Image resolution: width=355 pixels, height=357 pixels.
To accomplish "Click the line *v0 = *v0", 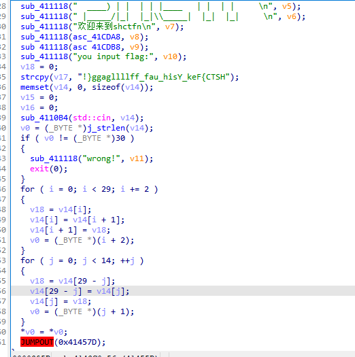I will tap(44, 332).
